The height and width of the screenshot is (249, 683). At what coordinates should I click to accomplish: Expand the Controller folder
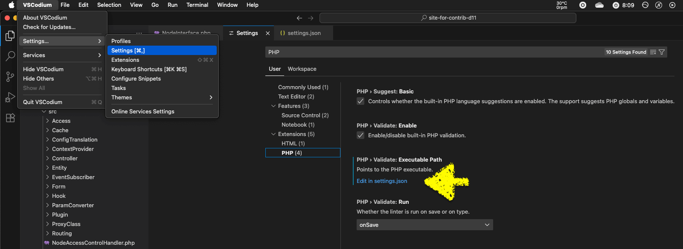47,158
